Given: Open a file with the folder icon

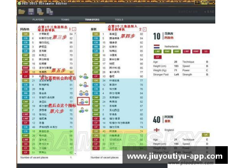Looking at the screenshot, I should (22, 12).
